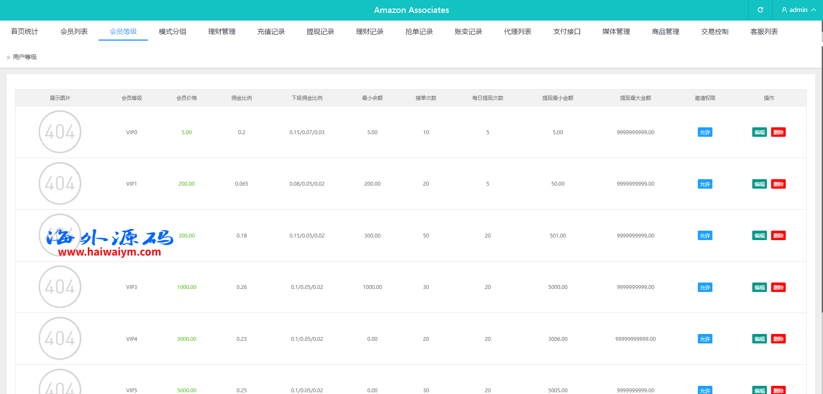Go to the 提现记录 tab
The image size is (823, 394).
(x=320, y=32)
